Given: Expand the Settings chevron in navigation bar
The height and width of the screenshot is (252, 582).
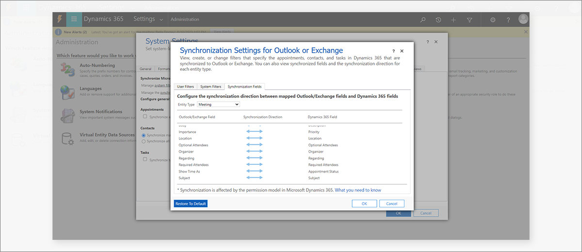Looking at the screenshot, I should click(x=161, y=19).
